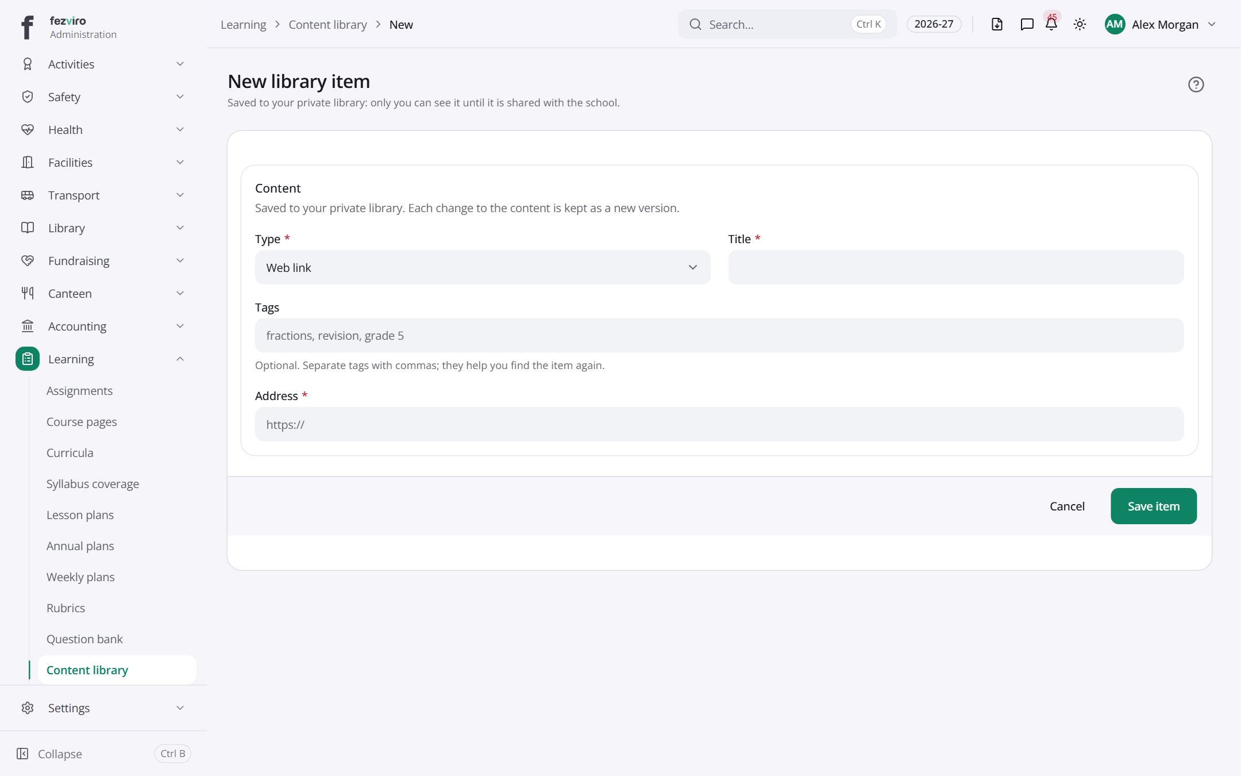This screenshot has width=1241, height=776.
Task: Focus the Search box in header
Action: click(787, 24)
